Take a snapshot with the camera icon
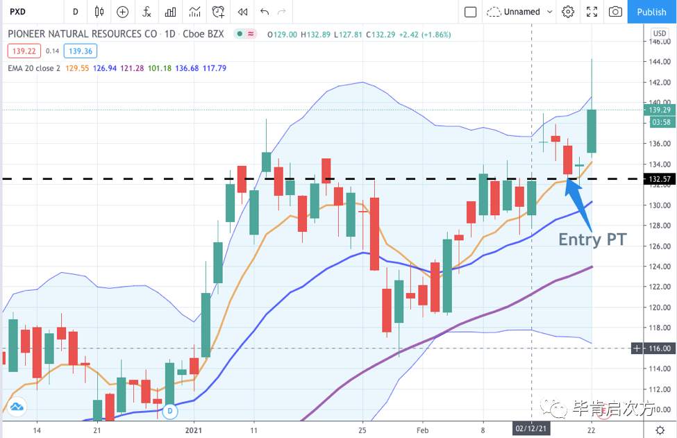Image resolution: width=677 pixels, height=438 pixels. coord(615,12)
